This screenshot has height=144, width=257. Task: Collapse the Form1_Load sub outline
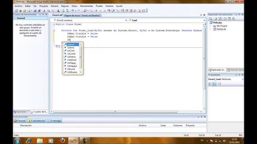(x=54, y=30)
